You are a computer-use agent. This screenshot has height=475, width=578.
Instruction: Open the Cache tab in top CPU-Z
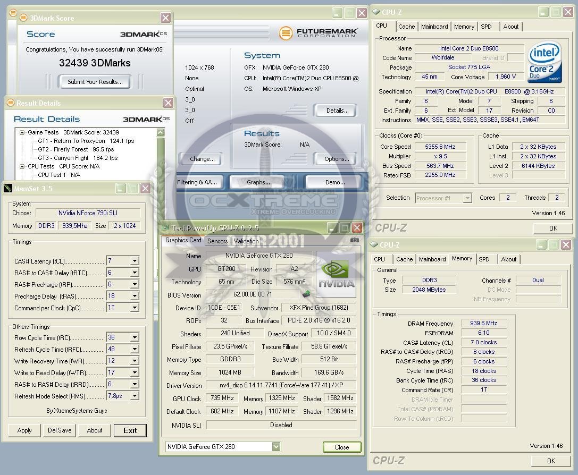407,27
